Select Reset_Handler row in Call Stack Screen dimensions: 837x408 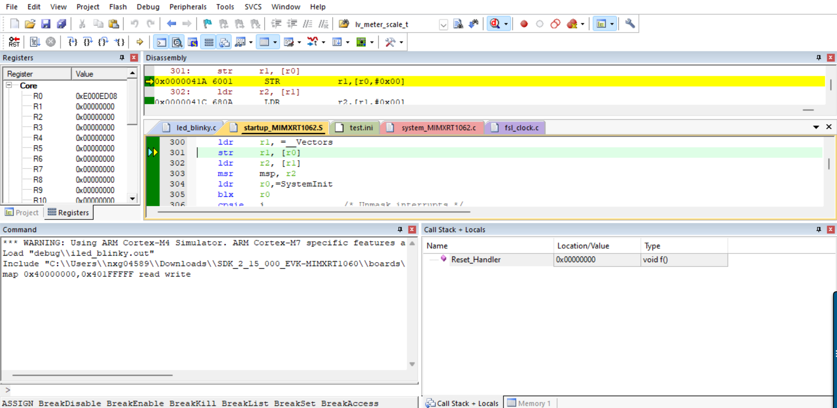coord(575,260)
